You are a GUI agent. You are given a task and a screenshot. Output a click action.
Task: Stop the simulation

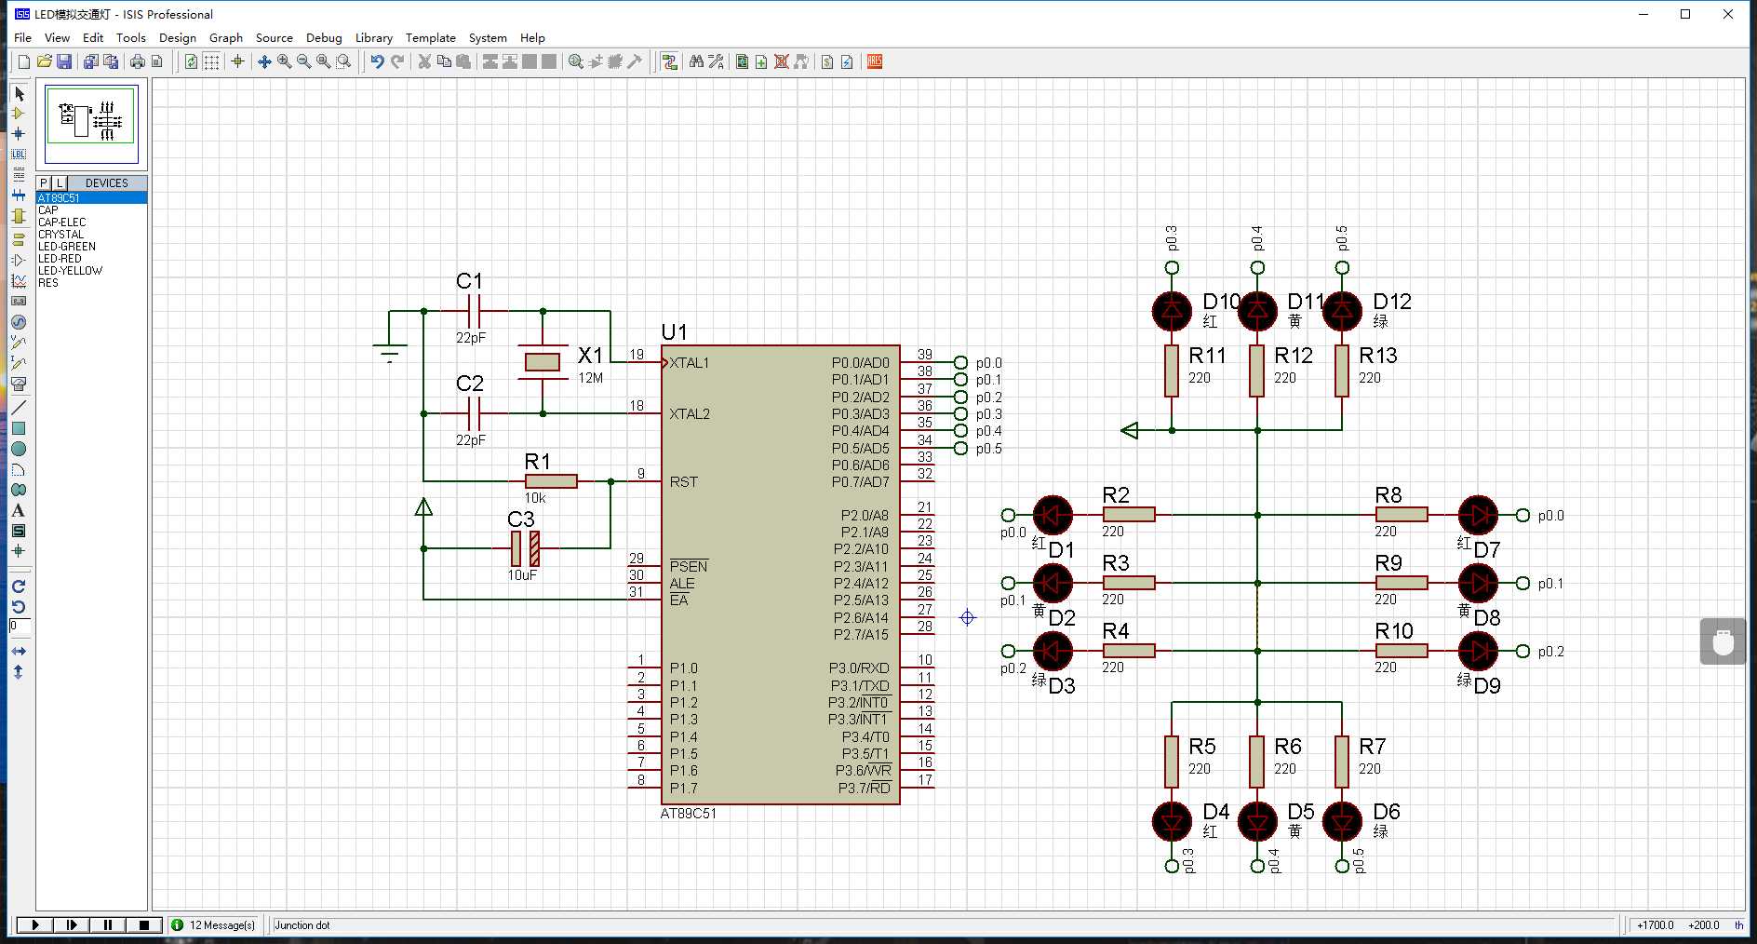pos(143,925)
